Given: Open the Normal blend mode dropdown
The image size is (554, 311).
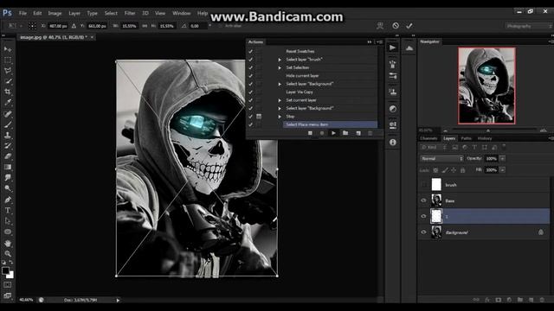Looking at the screenshot, I should point(441,159).
